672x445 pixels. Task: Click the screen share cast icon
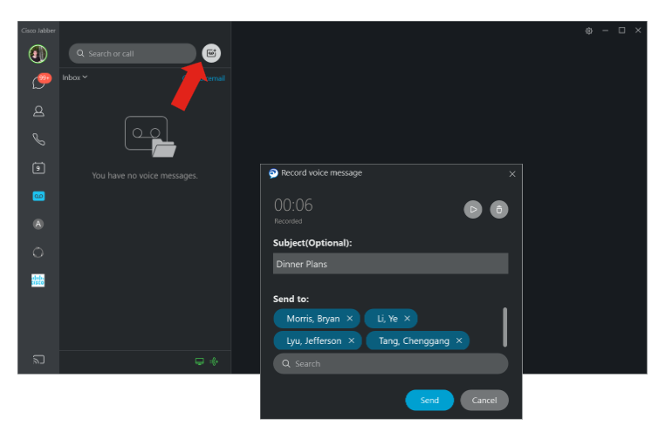pos(38,360)
